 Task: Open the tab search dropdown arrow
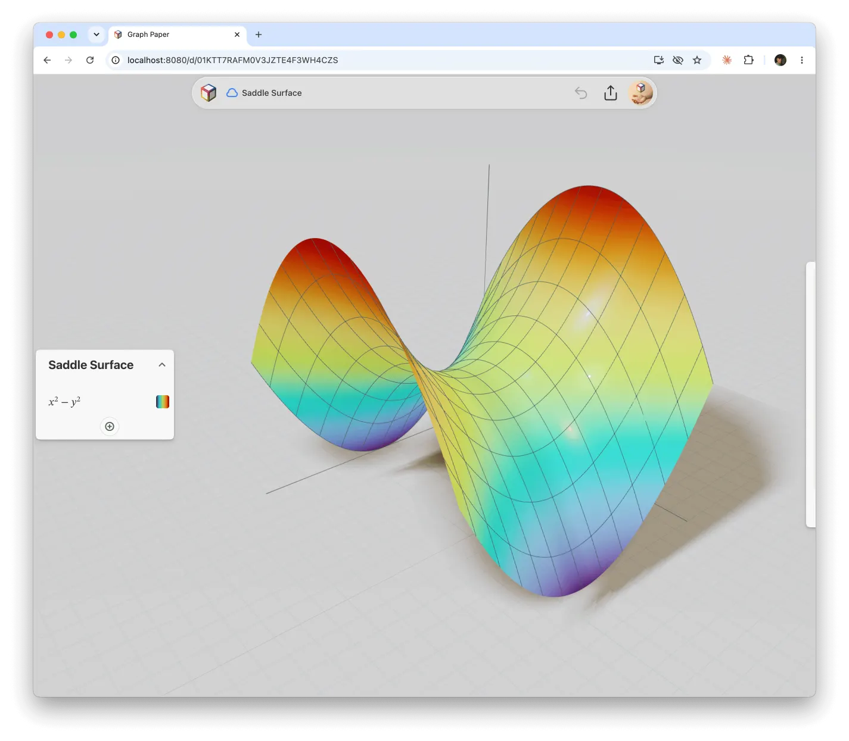tap(97, 35)
